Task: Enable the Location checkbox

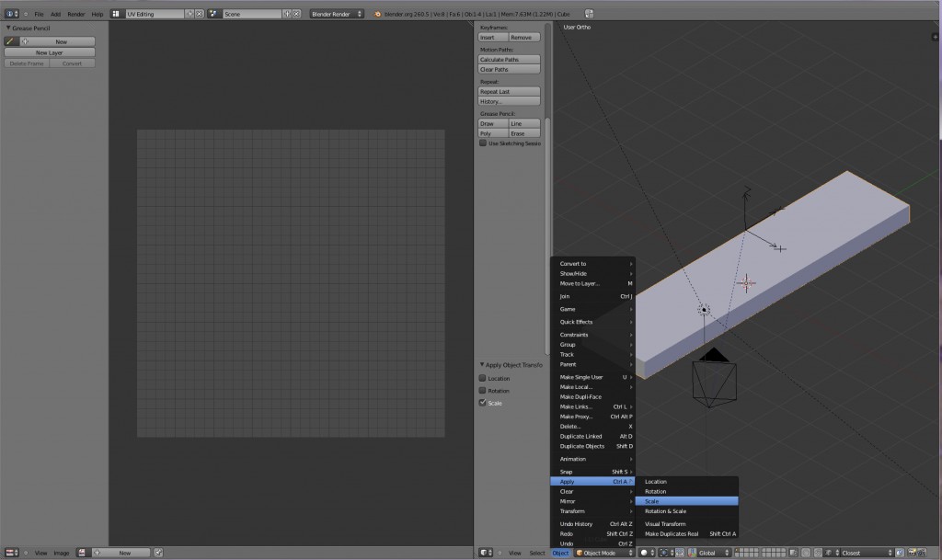Action: 481,377
